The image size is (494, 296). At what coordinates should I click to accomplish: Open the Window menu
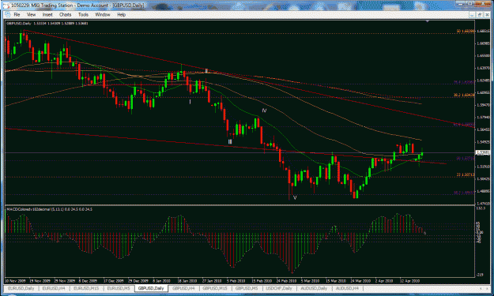(103, 15)
